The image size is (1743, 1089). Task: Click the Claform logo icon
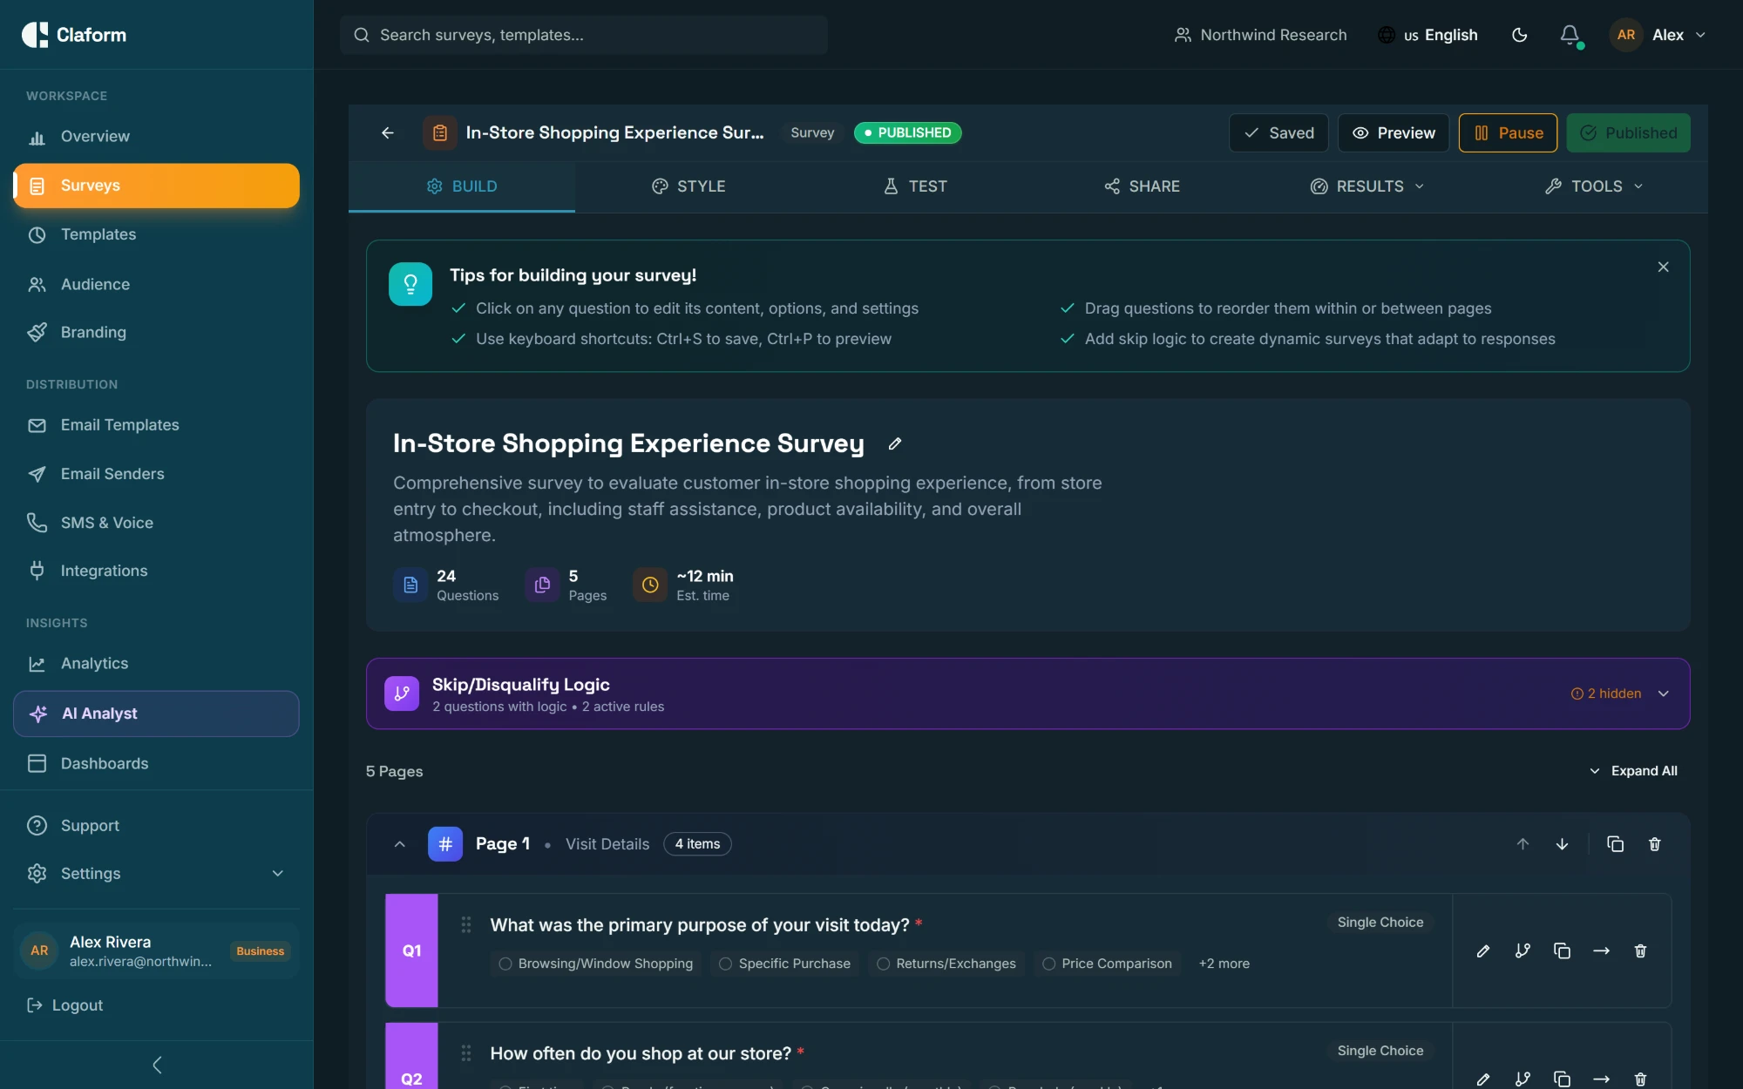[35, 35]
